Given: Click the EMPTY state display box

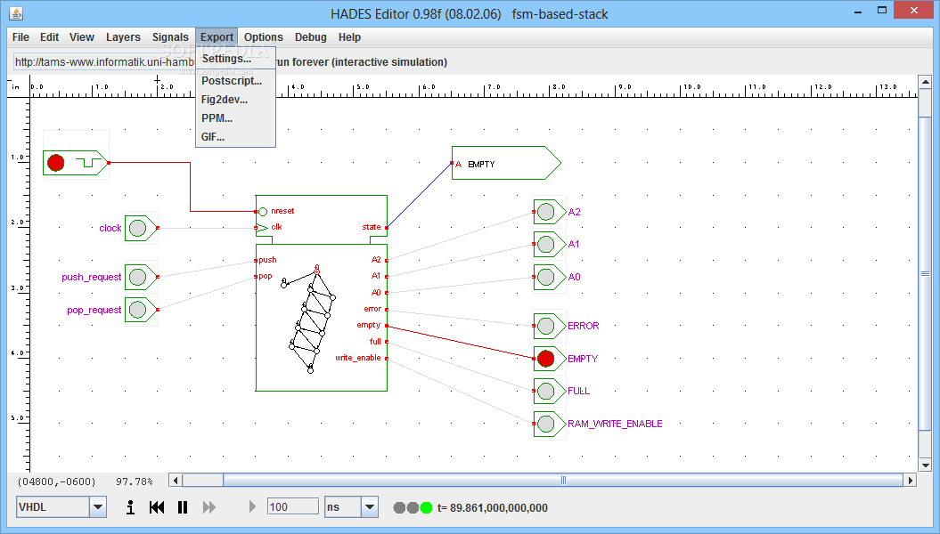Looking at the screenshot, I should pyautogui.click(x=506, y=163).
